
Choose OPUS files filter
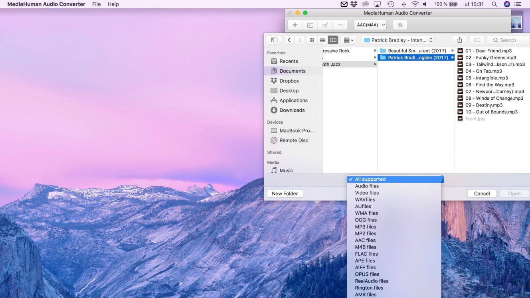(394, 274)
